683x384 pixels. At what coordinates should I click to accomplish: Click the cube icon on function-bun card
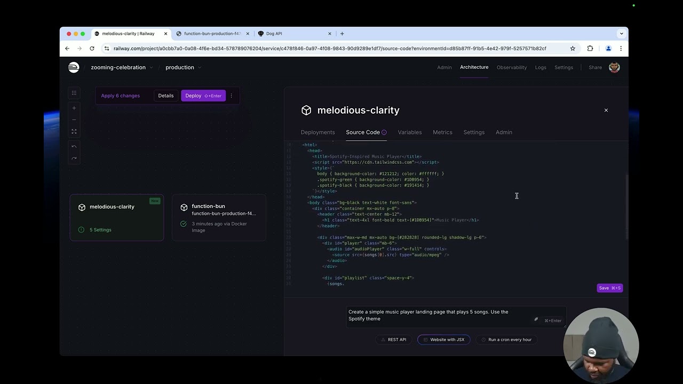pyautogui.click(x=184, y=207)
